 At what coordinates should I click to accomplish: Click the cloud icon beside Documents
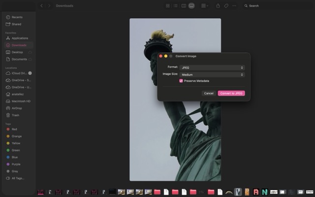(30, 59)
